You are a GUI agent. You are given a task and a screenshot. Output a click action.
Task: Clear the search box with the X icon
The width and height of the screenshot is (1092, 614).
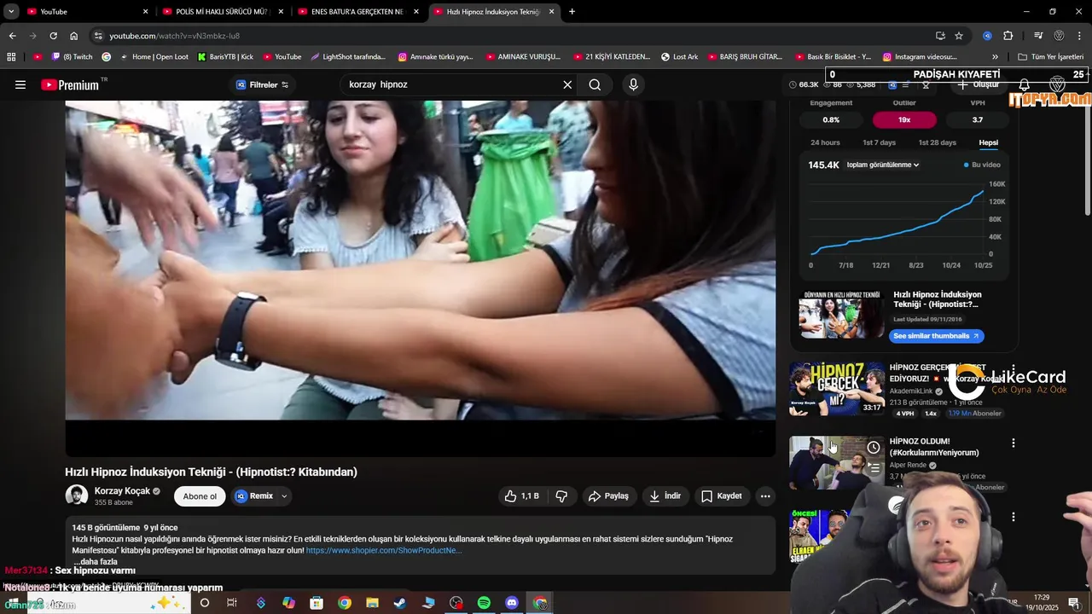click(567, 84)
